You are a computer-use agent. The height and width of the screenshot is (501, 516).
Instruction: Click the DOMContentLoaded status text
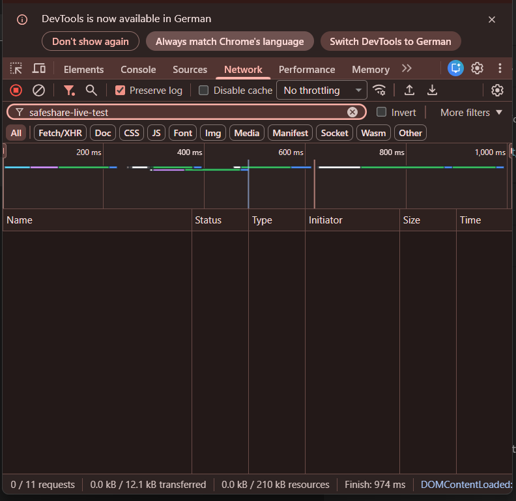pyautogui.click(x=466, y=485)
